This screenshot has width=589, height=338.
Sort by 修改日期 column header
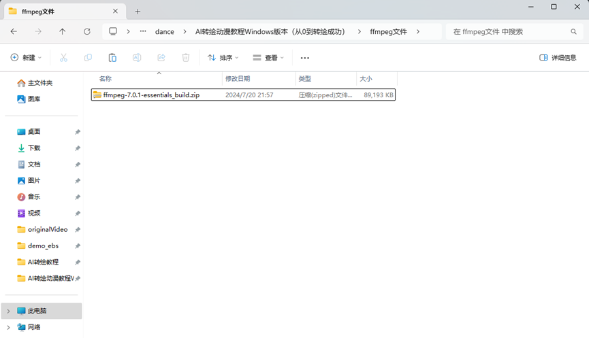[238, 79]
